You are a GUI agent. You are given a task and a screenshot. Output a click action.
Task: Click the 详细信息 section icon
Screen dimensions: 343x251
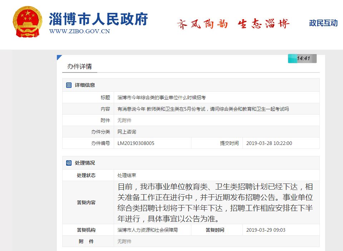pyautogui.click(x=69, y=85)
